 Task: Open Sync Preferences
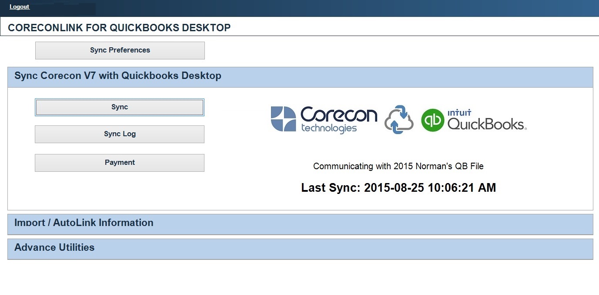coord(120,50)
